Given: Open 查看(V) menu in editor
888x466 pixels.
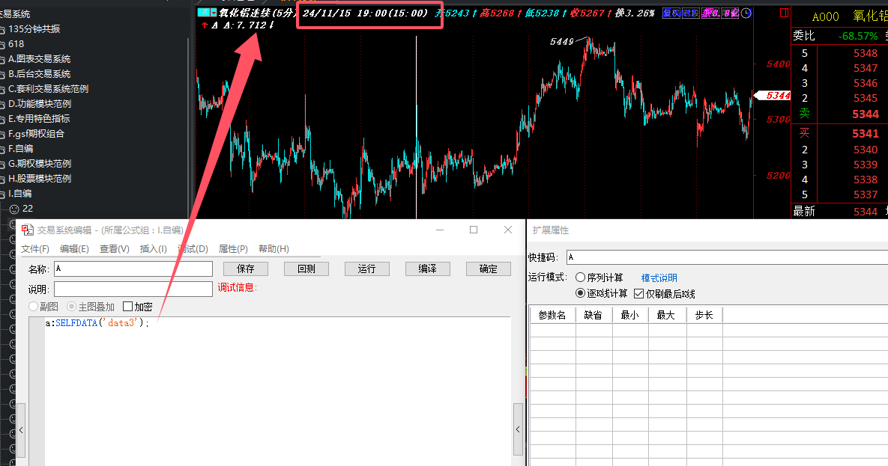Looking at the screenshot, I should pos(115,249).
